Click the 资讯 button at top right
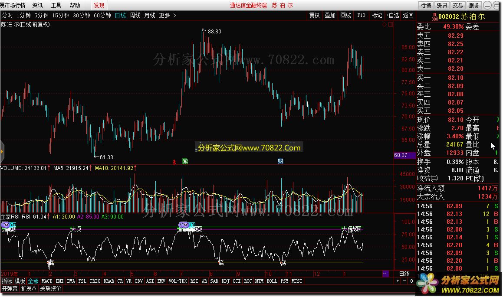The width and height of the screenshot is (503, 297). pyautogui.click(x=442, y=5)
